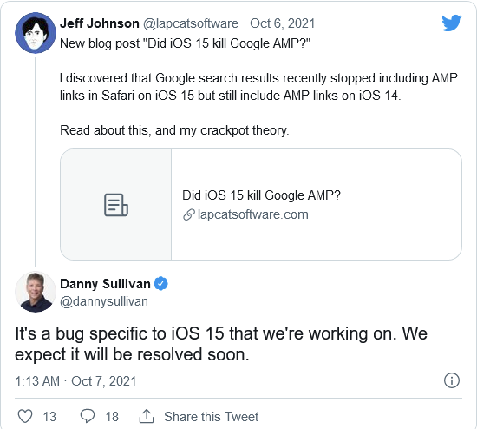This screenshot has height=429, width=477.
Task: Open the tweet info circle icon
Action: point(452,380)
